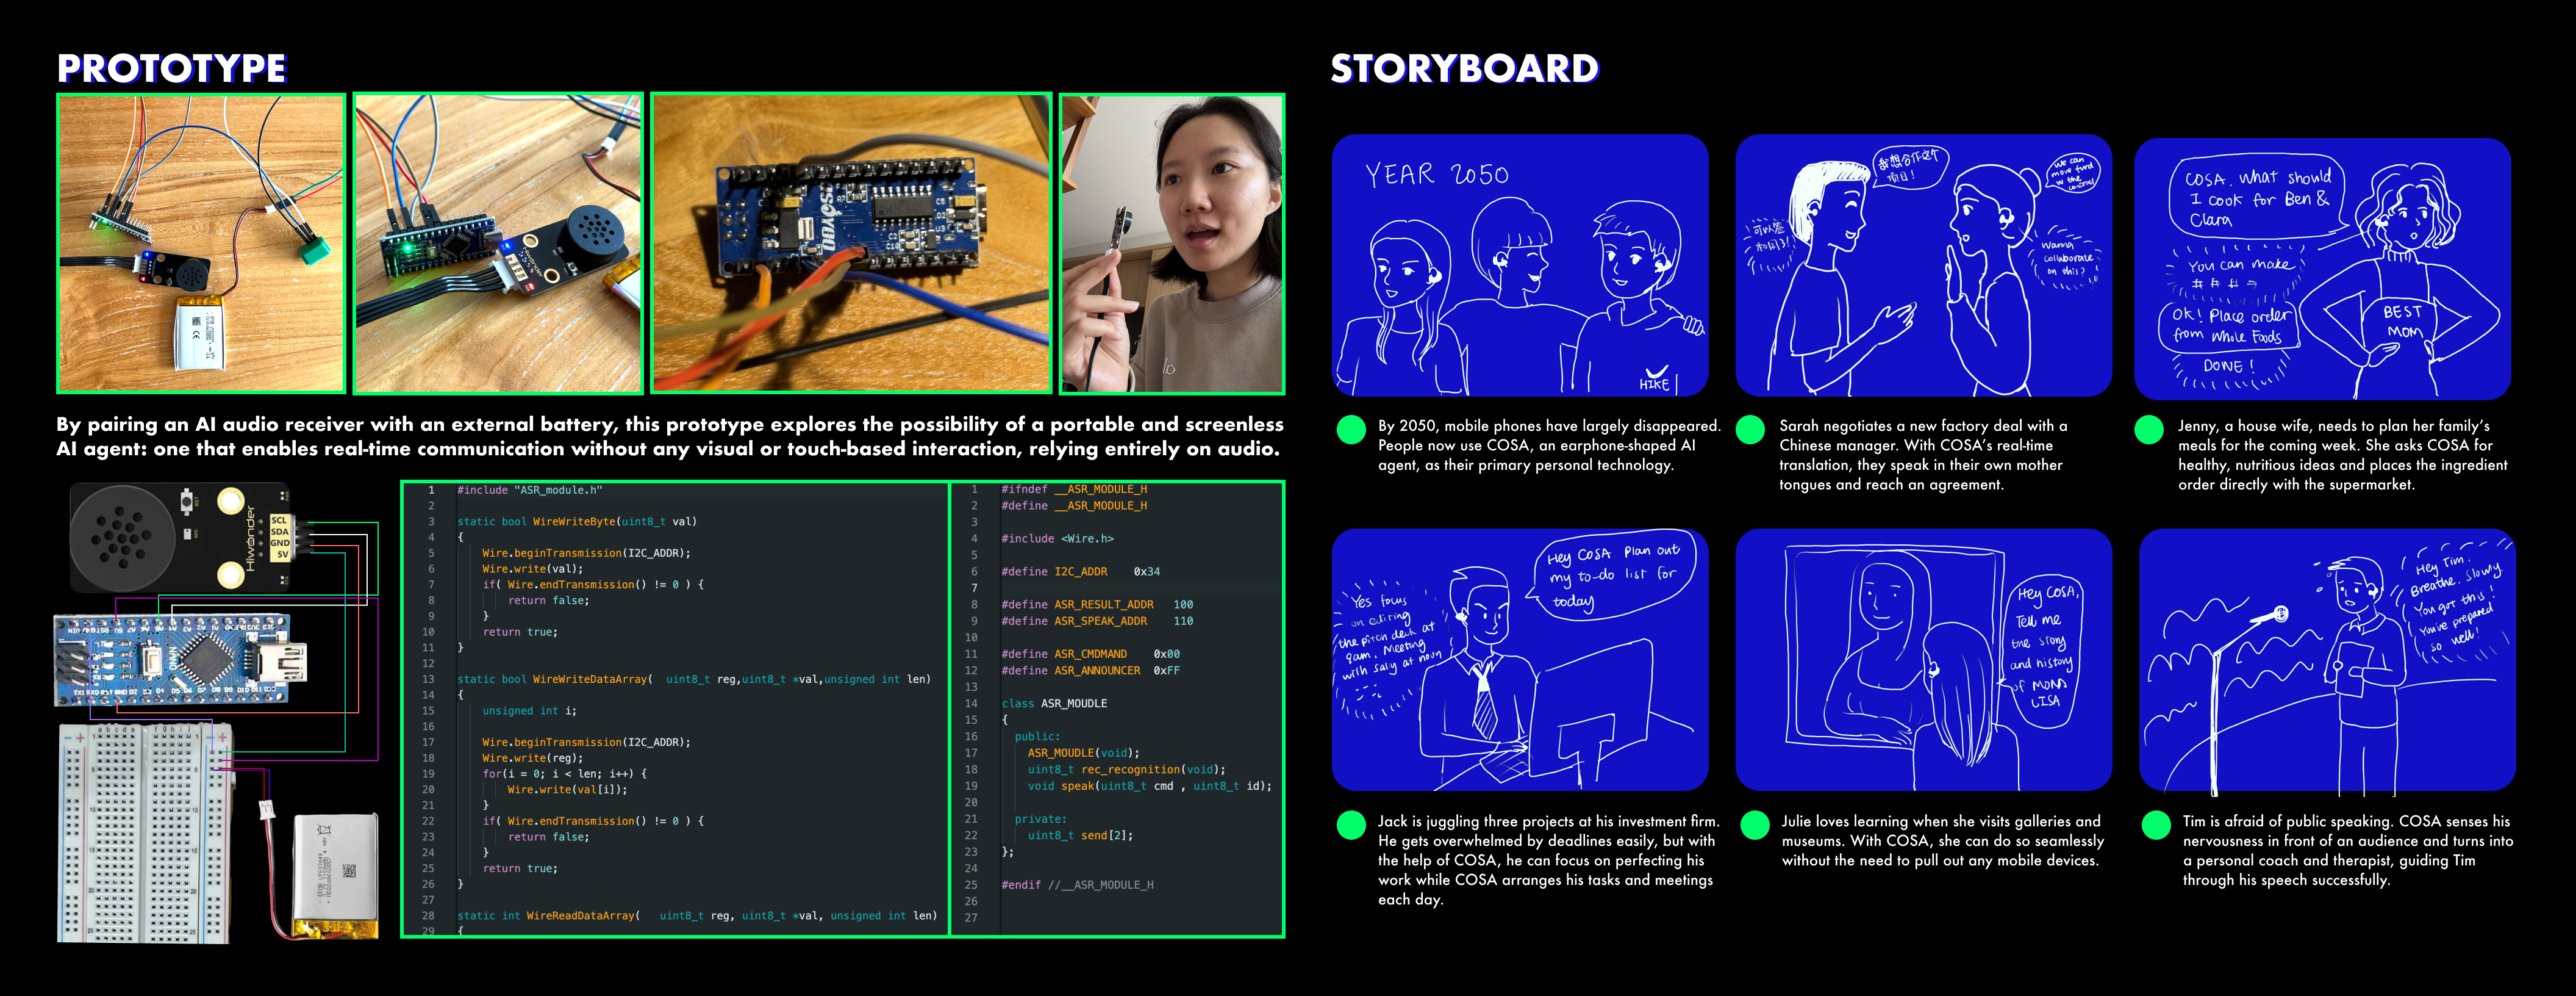Click green bullet beside 'By 2050' caption
Viewport: 2576px width, 996px height.
(x=1351, y=430)
